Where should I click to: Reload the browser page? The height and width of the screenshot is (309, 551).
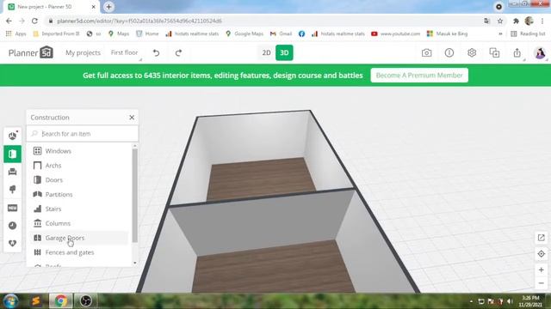click(34, 21)
